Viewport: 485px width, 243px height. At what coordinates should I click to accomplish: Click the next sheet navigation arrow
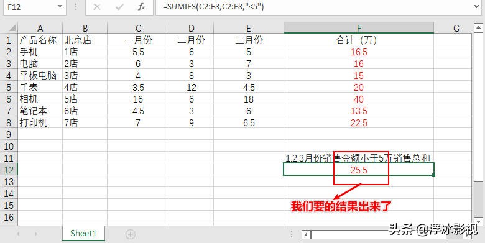tap(36, 234)
